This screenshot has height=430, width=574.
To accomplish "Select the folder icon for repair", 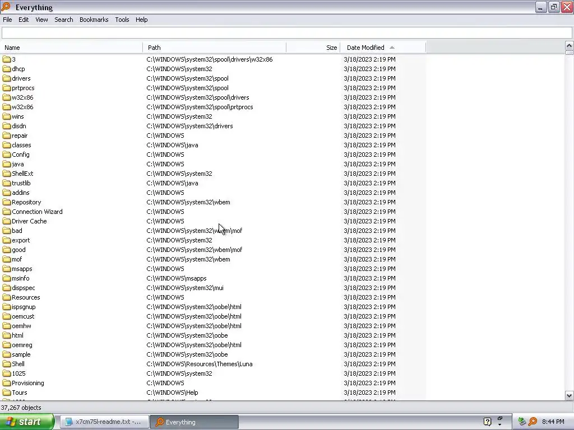I will (7, 135).
